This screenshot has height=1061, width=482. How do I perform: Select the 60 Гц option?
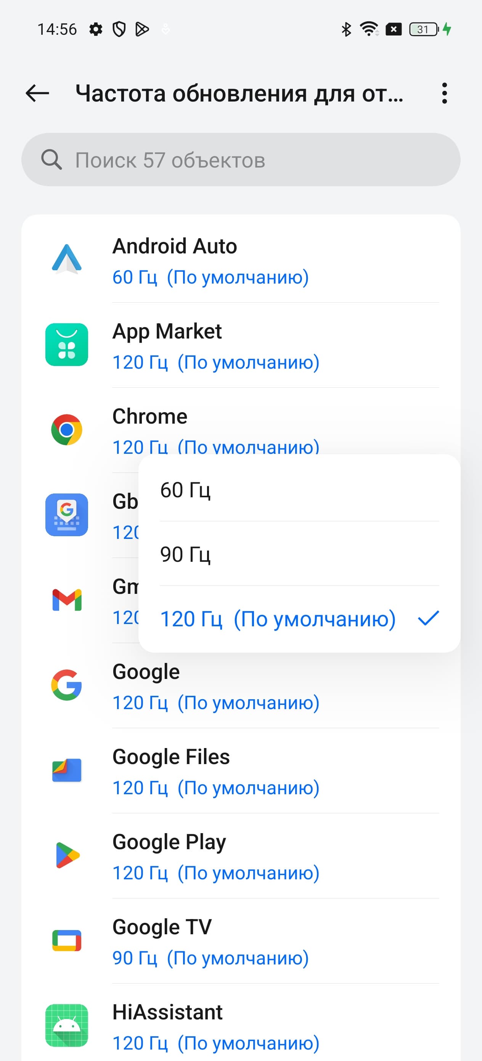click(x=299, y=490)
